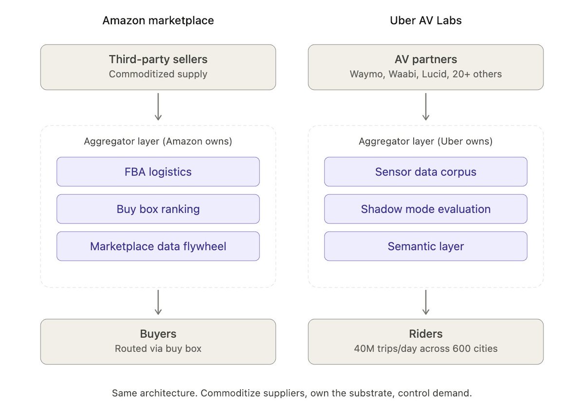Click the Aggregator layer (Uber owns) label

426,141
